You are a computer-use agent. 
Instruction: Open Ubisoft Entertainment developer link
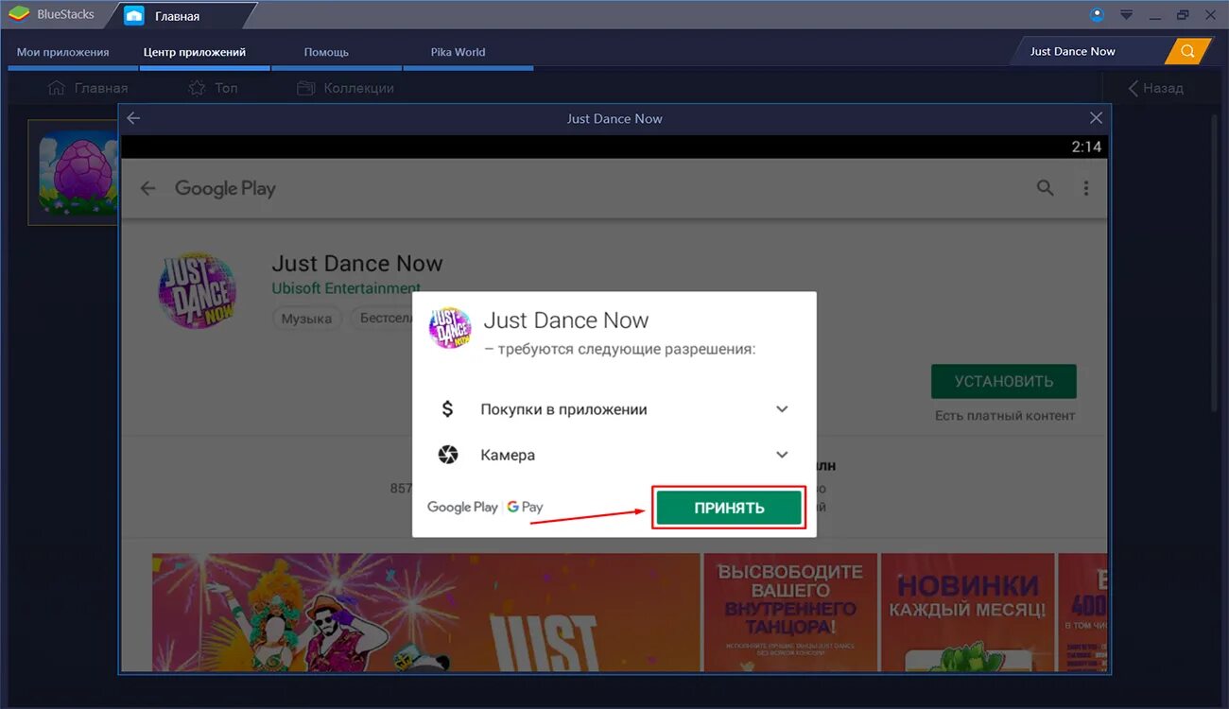click(x=346, y=287)
